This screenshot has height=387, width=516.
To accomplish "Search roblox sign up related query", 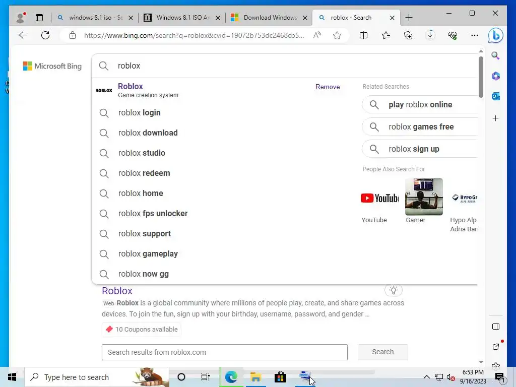I will point(420,149).
